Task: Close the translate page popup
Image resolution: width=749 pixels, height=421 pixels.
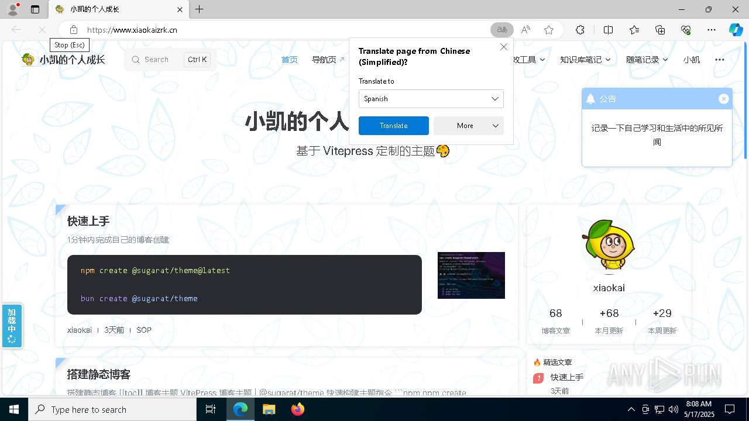Action: [504, 47]
